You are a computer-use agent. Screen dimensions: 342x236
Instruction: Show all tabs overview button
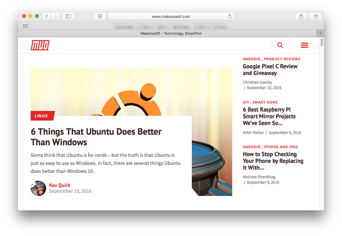[x=315, y=16]
